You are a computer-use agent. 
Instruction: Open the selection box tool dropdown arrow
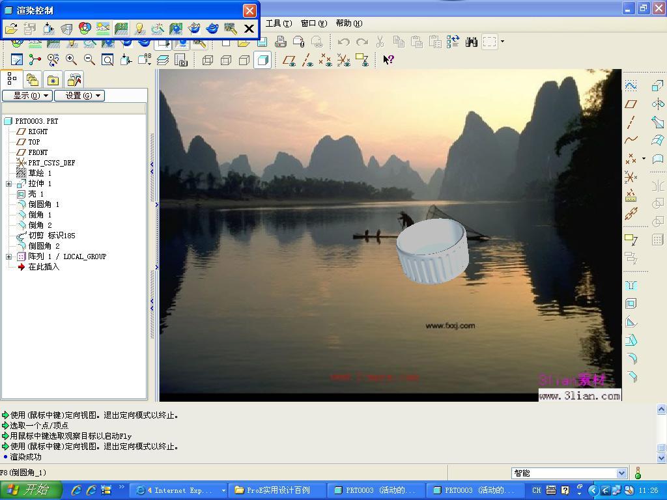(x=502, y=42)
